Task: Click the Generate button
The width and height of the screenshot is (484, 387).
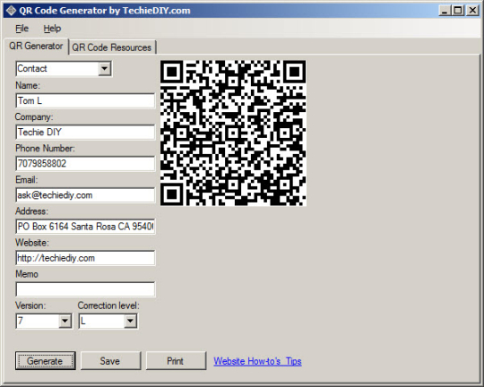Action: [46, 360]
